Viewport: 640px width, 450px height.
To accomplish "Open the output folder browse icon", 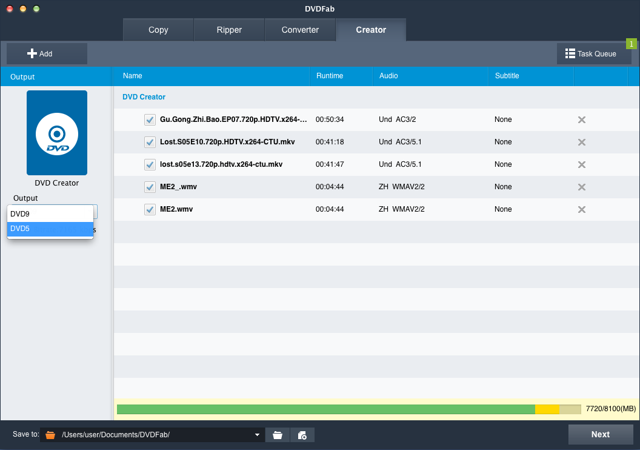I will coord(278,435).
